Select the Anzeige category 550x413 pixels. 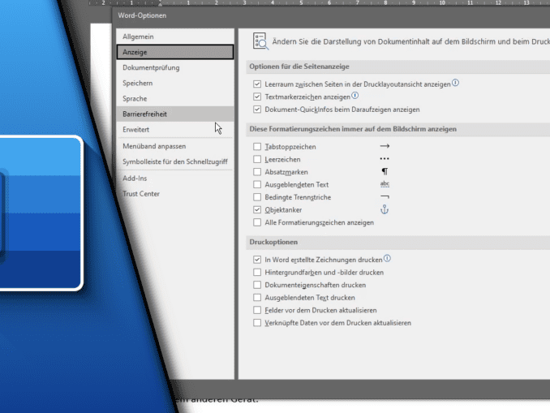coord(174,52)
